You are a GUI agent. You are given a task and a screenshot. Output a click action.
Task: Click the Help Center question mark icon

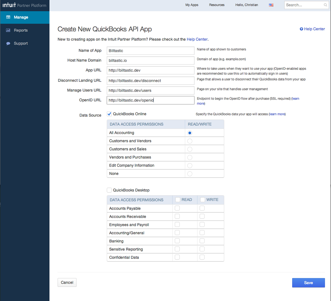[302, 29]
